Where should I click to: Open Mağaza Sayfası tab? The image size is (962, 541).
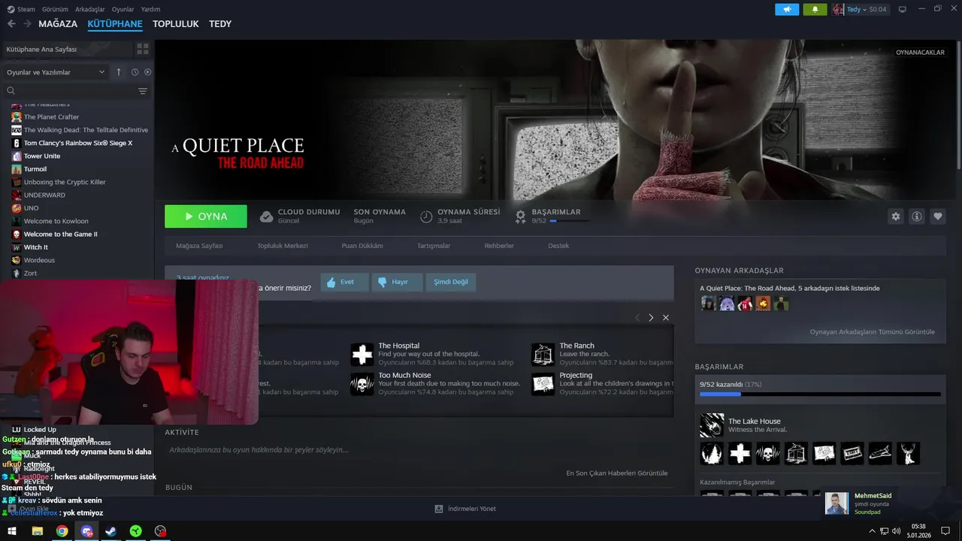pyautogui.click(x=199, y=246)
